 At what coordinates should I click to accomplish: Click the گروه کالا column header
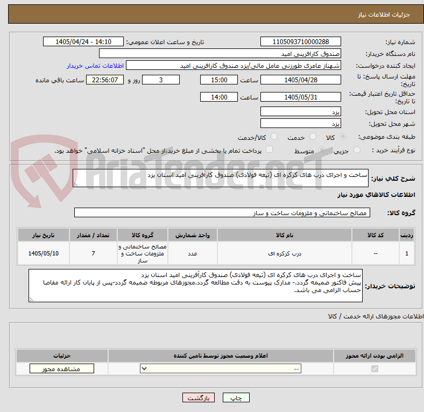[143, 235]
